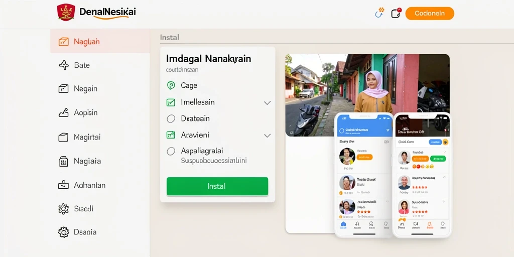Select the Drateain radio option
Screen dimensions: 514x257
pyautogui.click(x=171, y=118)
